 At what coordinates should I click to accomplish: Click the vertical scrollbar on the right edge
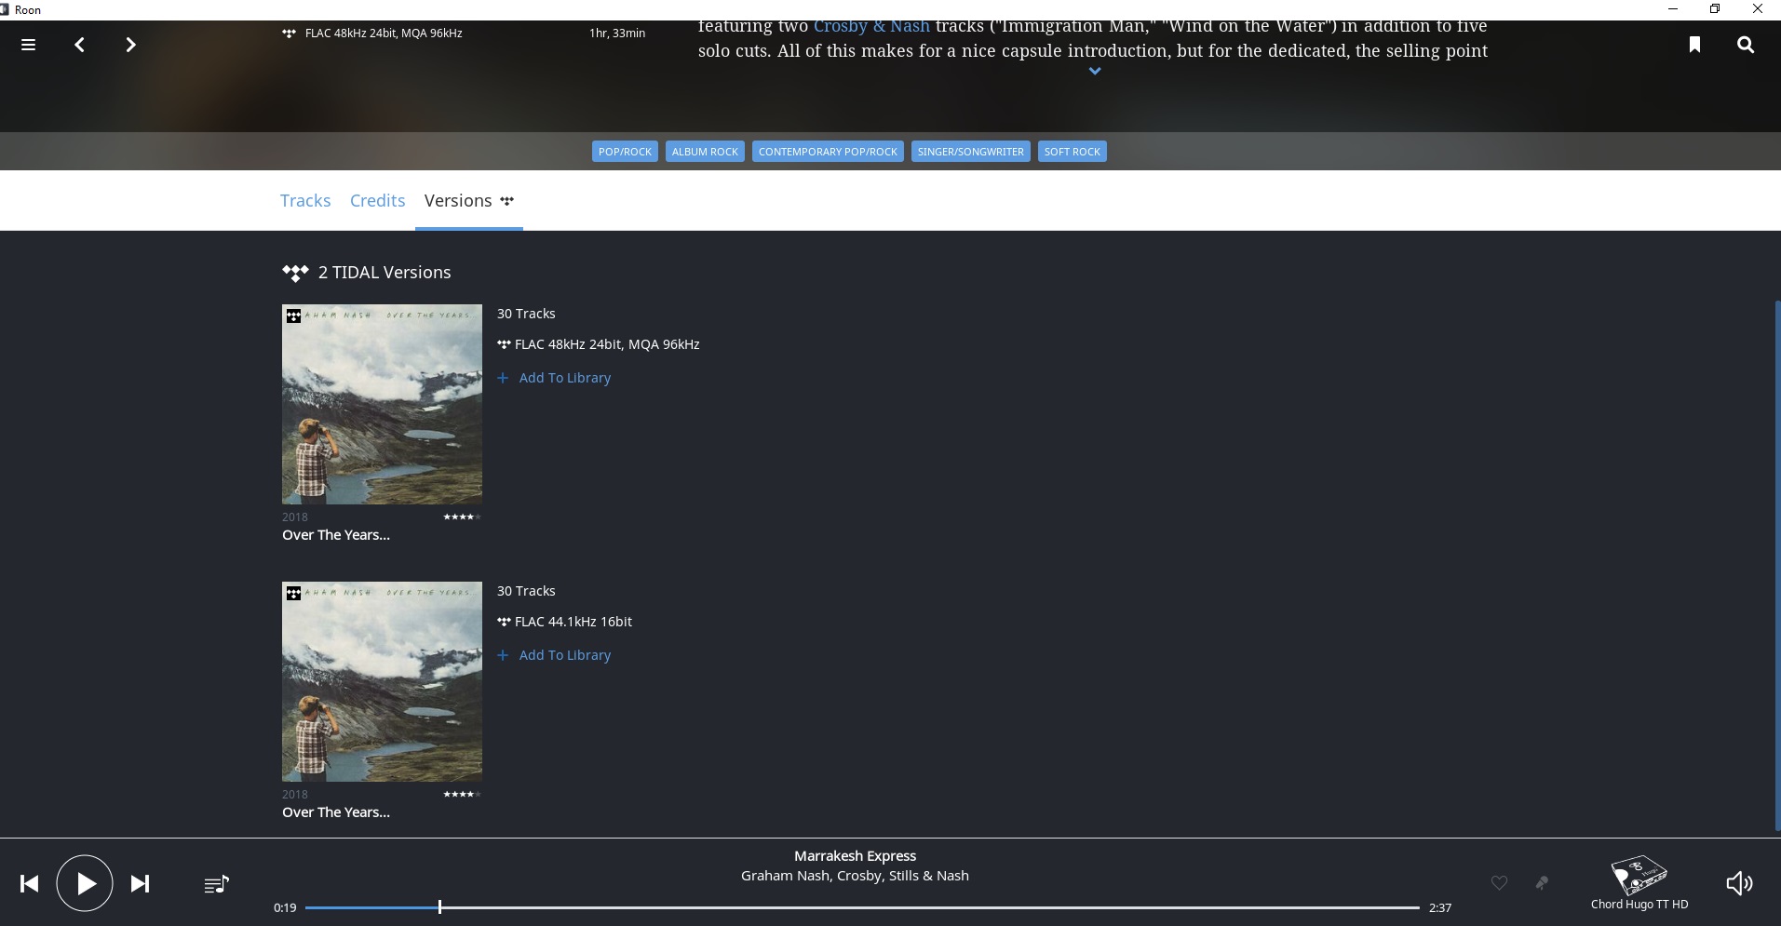1777,566
